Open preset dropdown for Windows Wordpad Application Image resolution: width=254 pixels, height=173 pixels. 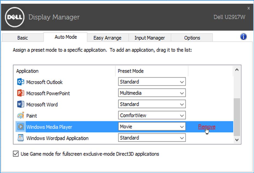pyautogui.click(x=152, y=138)
